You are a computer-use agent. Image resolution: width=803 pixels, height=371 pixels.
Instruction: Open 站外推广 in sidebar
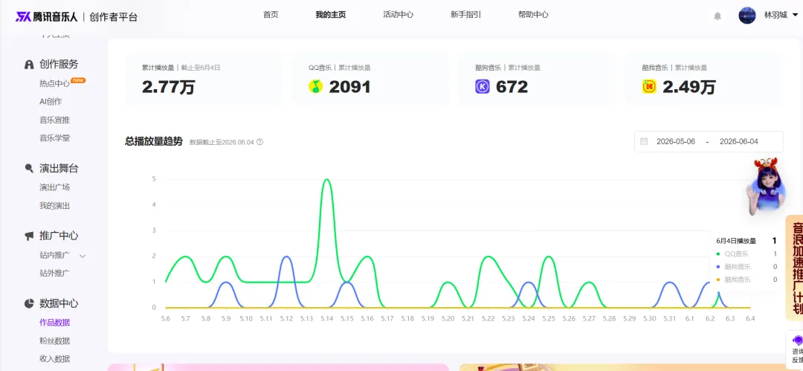pyautogui.click(x=55, y=273)
